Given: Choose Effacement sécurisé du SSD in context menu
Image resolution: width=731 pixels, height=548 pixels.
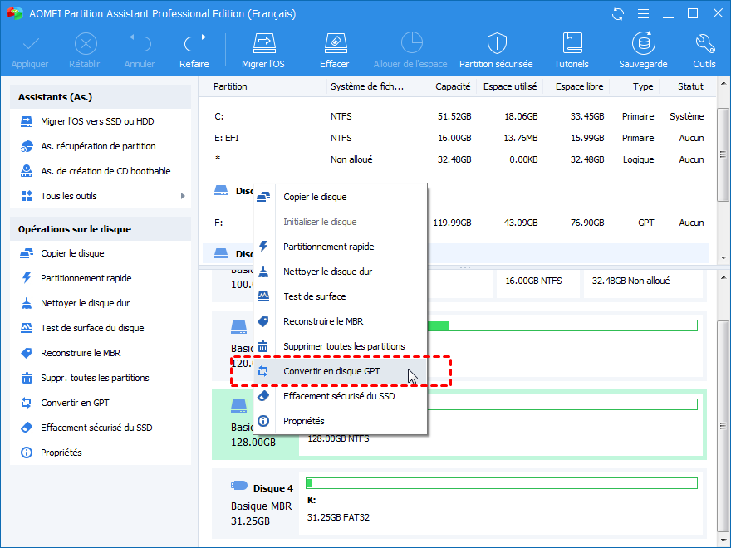Looking at the screenshot, I should (x=341, y=397).
